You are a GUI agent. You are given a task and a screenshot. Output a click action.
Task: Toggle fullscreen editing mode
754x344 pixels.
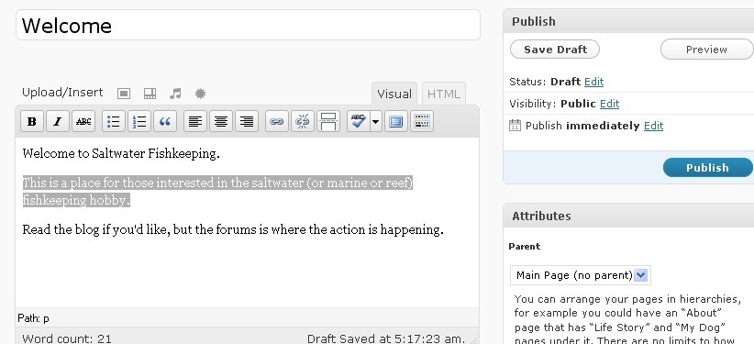point(395,121)
